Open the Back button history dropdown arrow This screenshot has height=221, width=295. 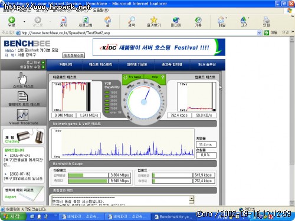pos(24,21)
